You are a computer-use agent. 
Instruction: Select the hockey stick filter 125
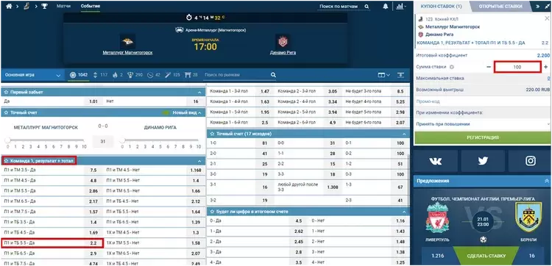coord(172,75)
